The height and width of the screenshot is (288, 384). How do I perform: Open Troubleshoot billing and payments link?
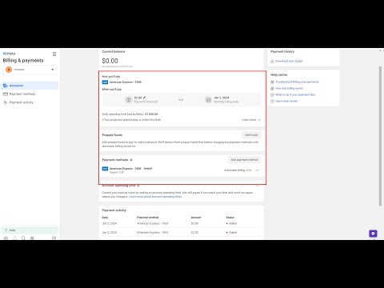(x=297, y=82)
